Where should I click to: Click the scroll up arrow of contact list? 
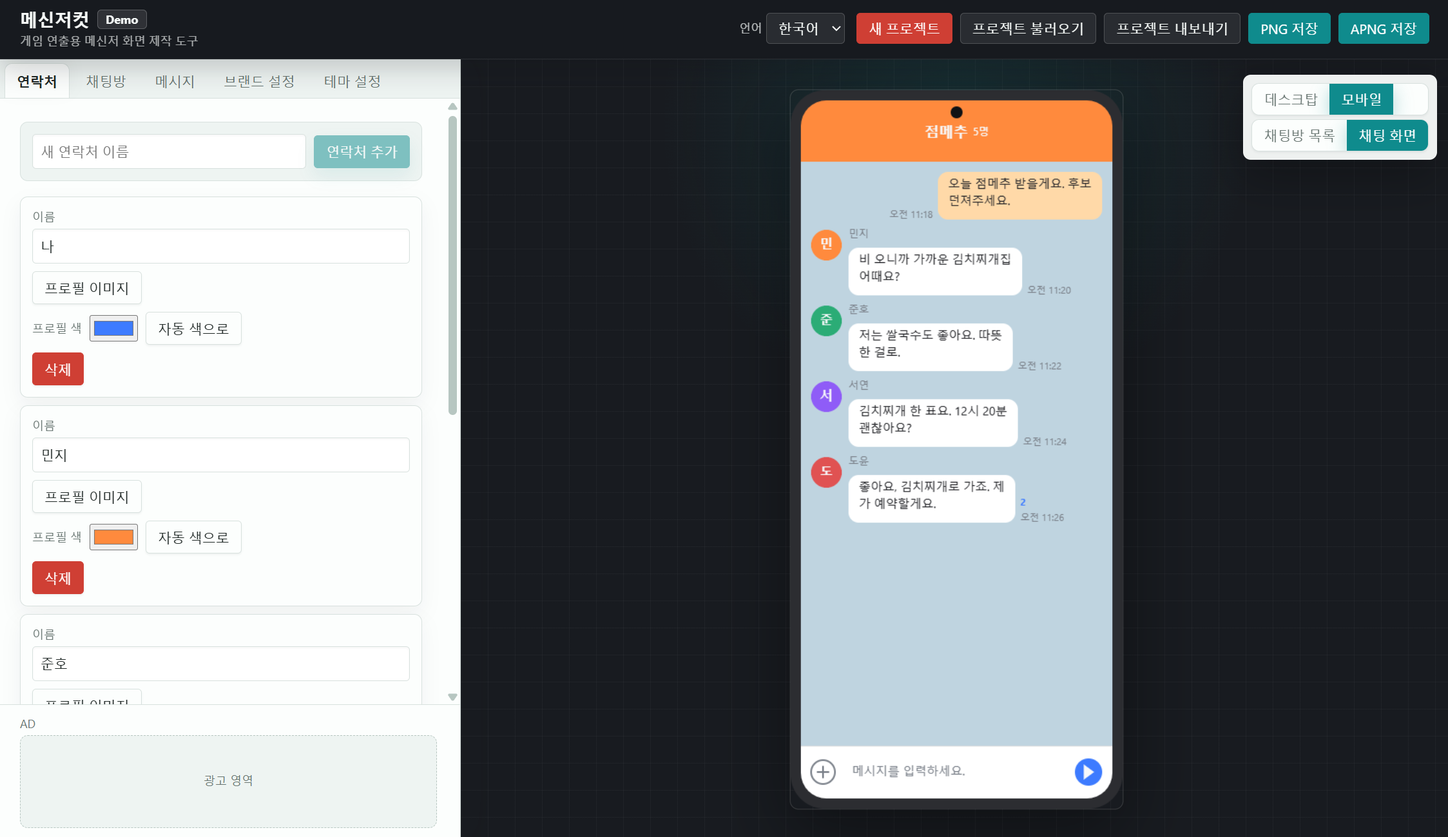(x=452, y=106)
